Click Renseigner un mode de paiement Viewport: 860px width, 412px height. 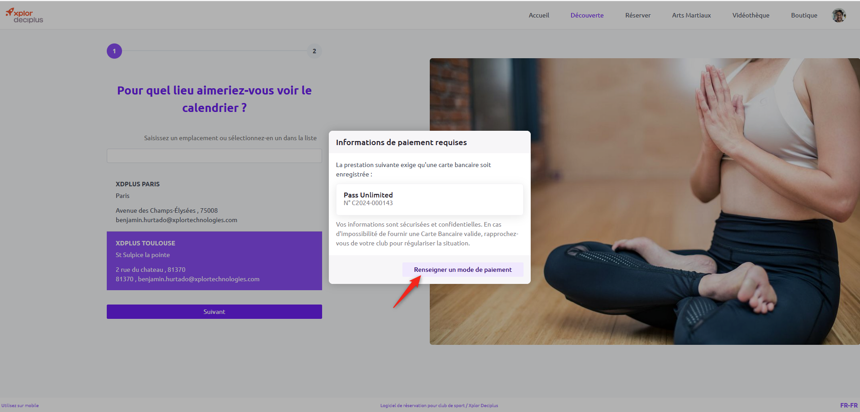[x=463, y=270]
